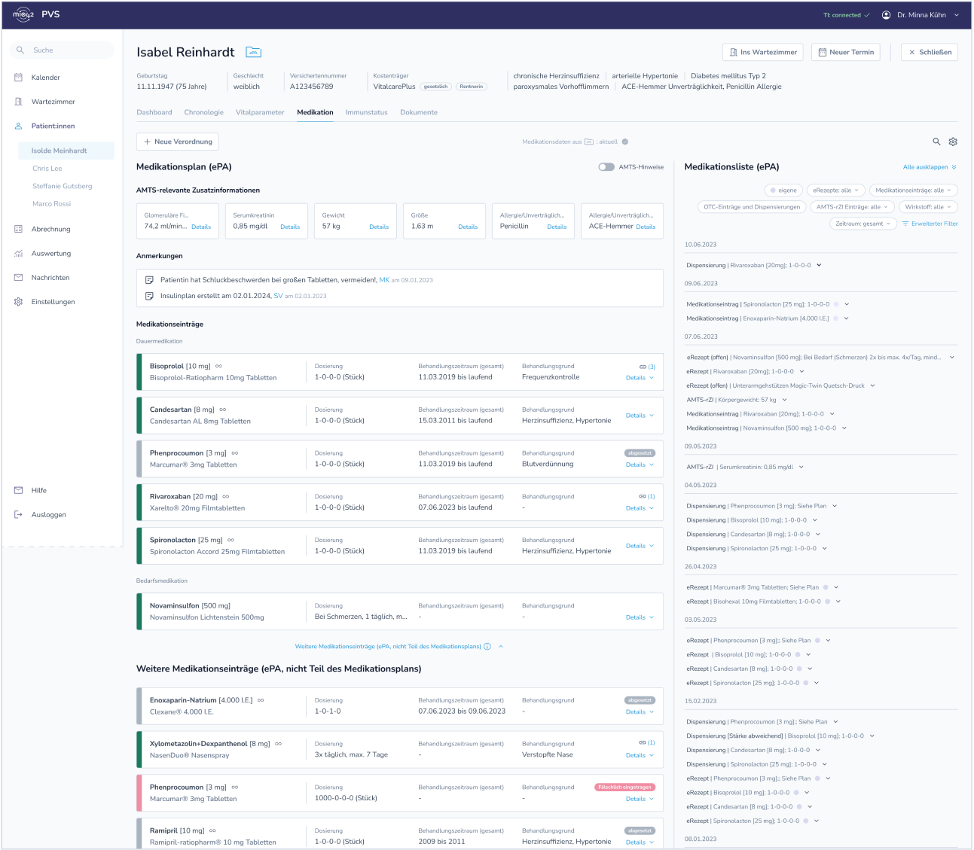
Task: Click the ePA folder icon beside patient name
Action: (254, 53)
